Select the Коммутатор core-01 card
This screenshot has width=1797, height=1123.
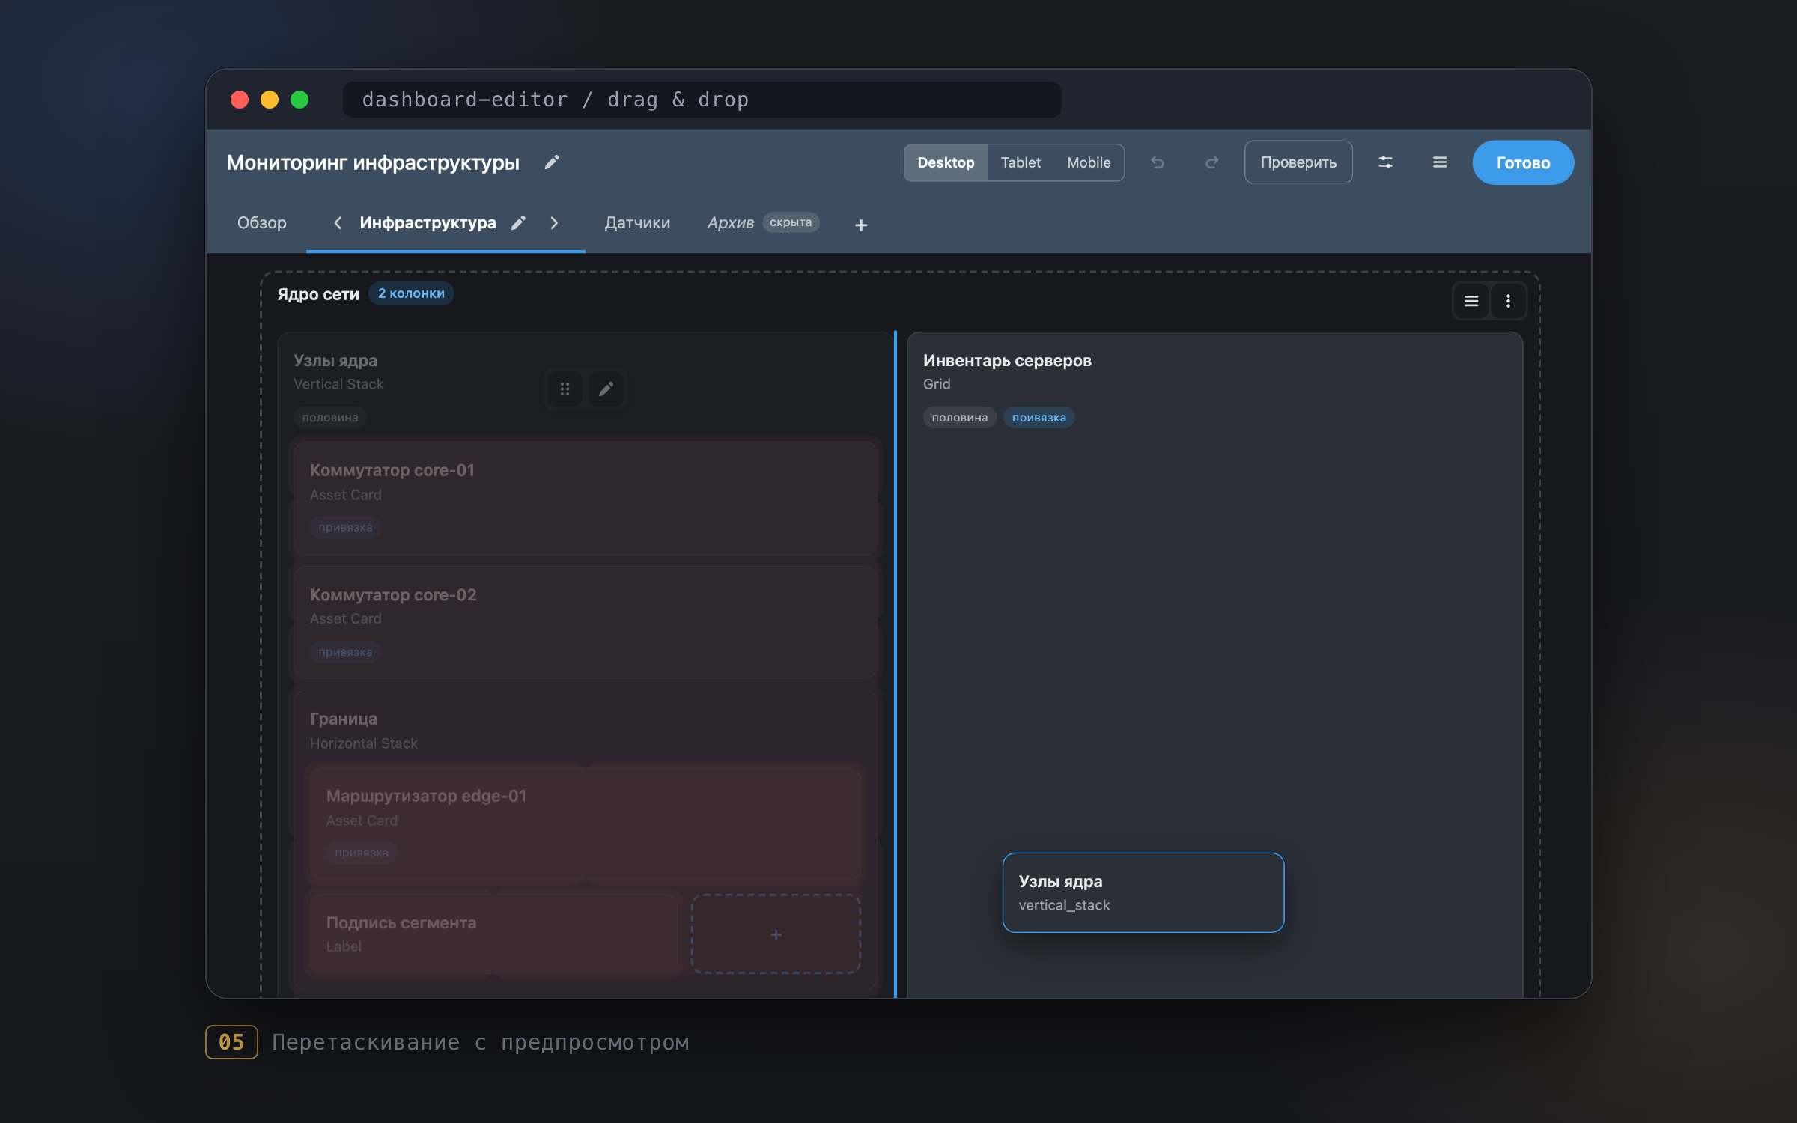click(586, 497)
